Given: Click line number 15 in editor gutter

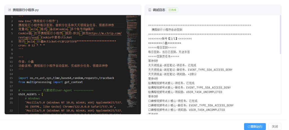Looking at the screenshot, I should pos(11,78).
